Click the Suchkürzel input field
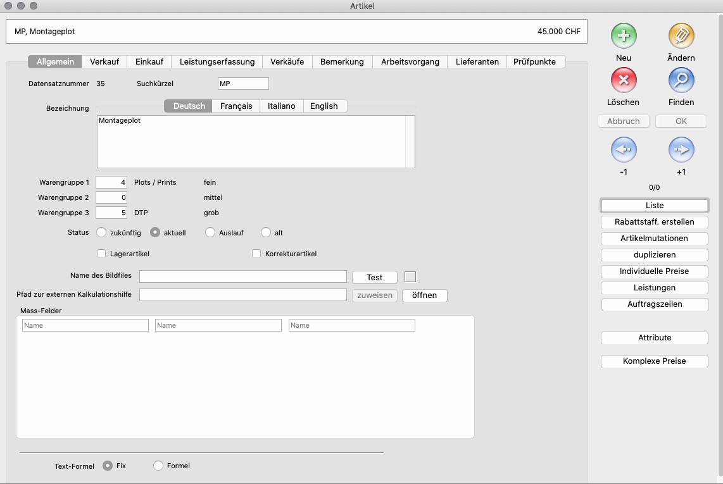The width and height of the screenshot is (723, 484). point(242,84)
